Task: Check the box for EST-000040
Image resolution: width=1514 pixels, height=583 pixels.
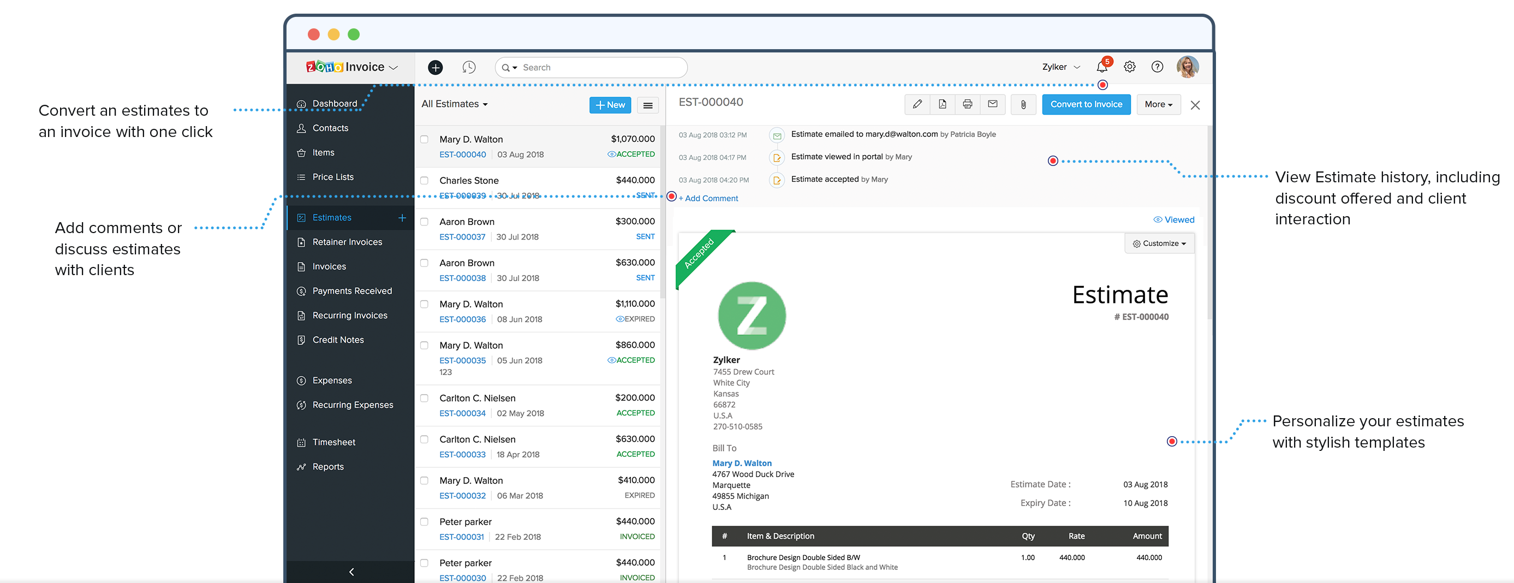Action: pyautogui.click(x=424, y=139)
